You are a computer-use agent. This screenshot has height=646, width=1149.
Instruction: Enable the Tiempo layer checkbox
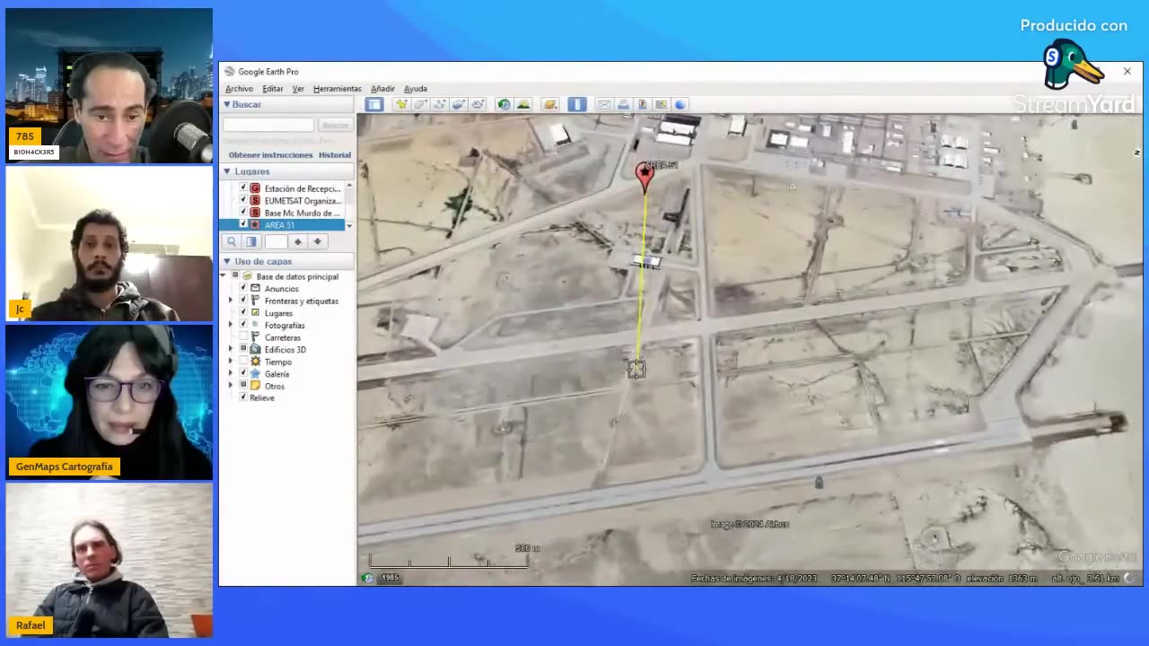[x=243, y=361]
